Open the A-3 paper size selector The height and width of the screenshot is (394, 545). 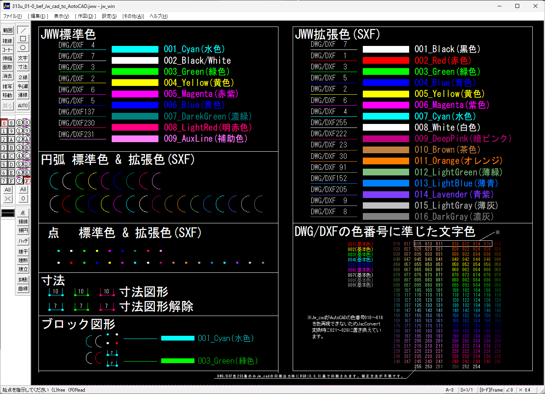pyautogui.click(x=450, y=390)
